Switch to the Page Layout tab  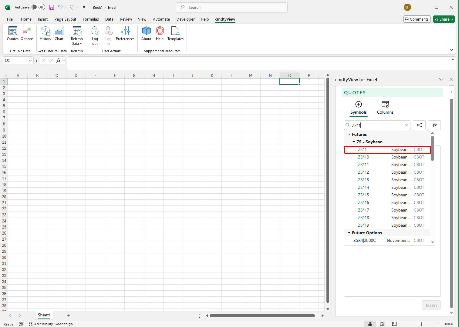(65, 19)
